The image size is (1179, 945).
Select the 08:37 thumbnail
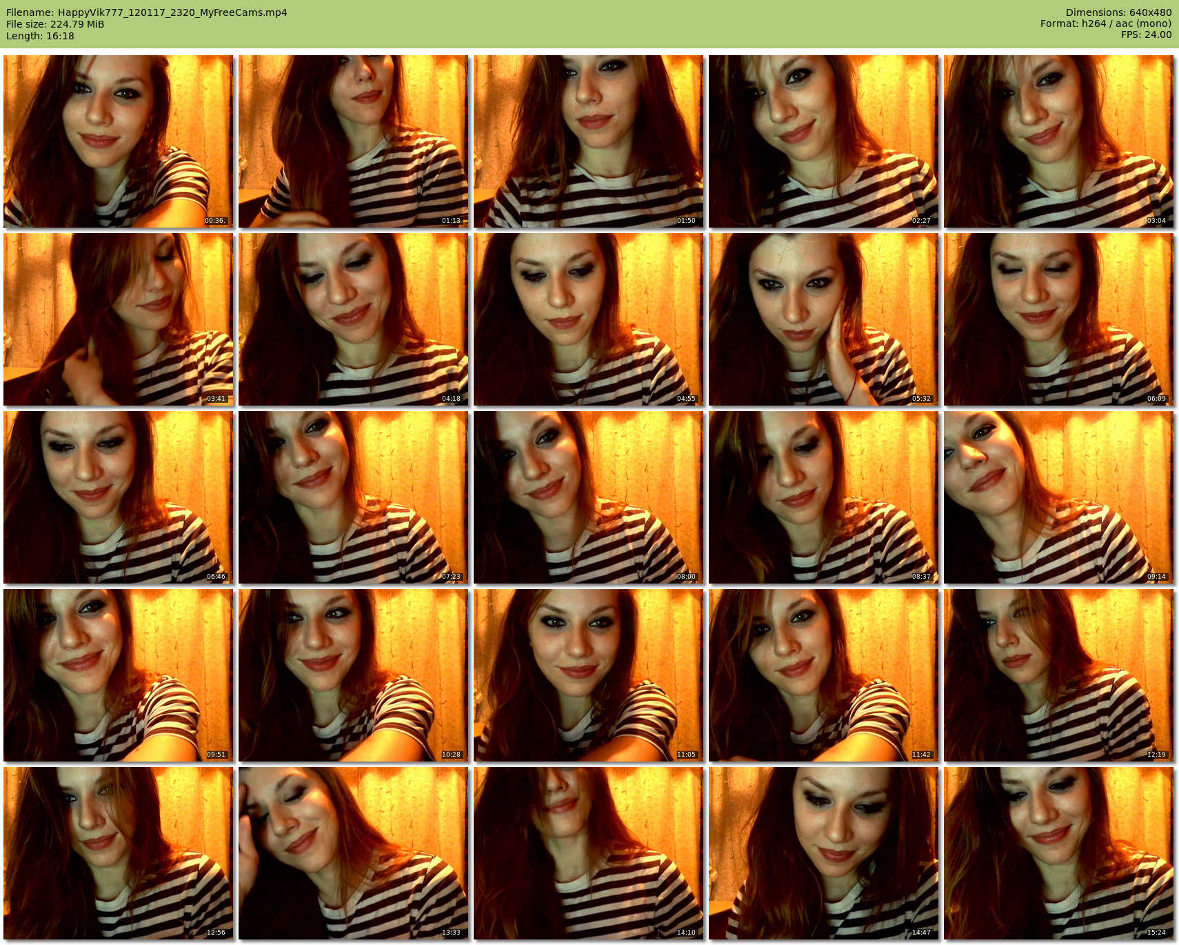click(x=824, y=497)
